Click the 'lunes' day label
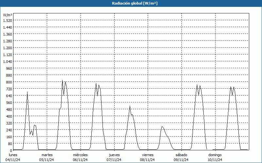Viewport: 262px width, 163px height. click(13, 155)
